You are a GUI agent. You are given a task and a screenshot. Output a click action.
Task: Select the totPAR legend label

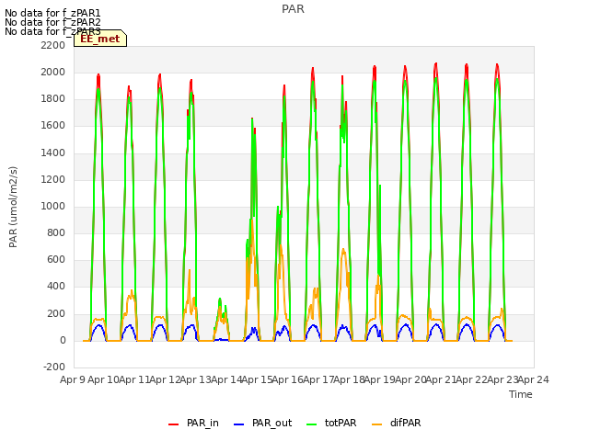(341, 423)
